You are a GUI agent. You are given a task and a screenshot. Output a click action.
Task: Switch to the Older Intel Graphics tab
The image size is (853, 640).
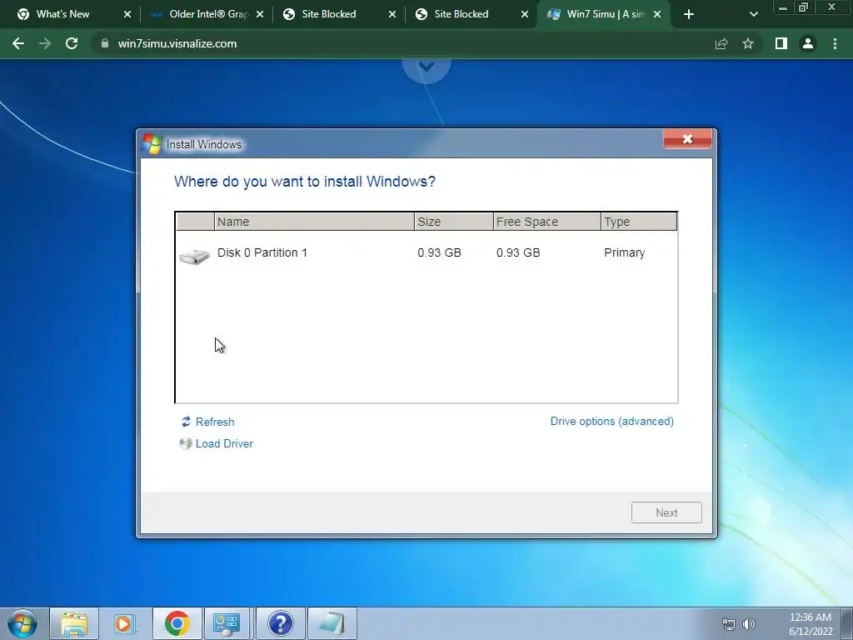(208, 14)
